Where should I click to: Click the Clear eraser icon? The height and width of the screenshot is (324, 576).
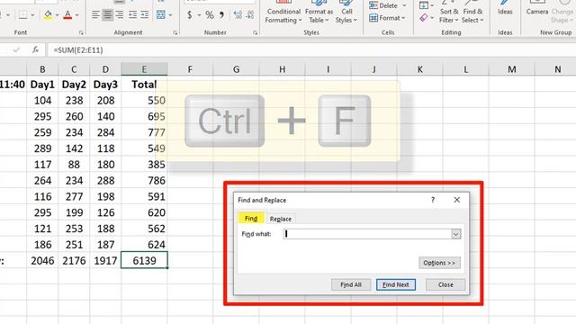[x=424, y=18]
